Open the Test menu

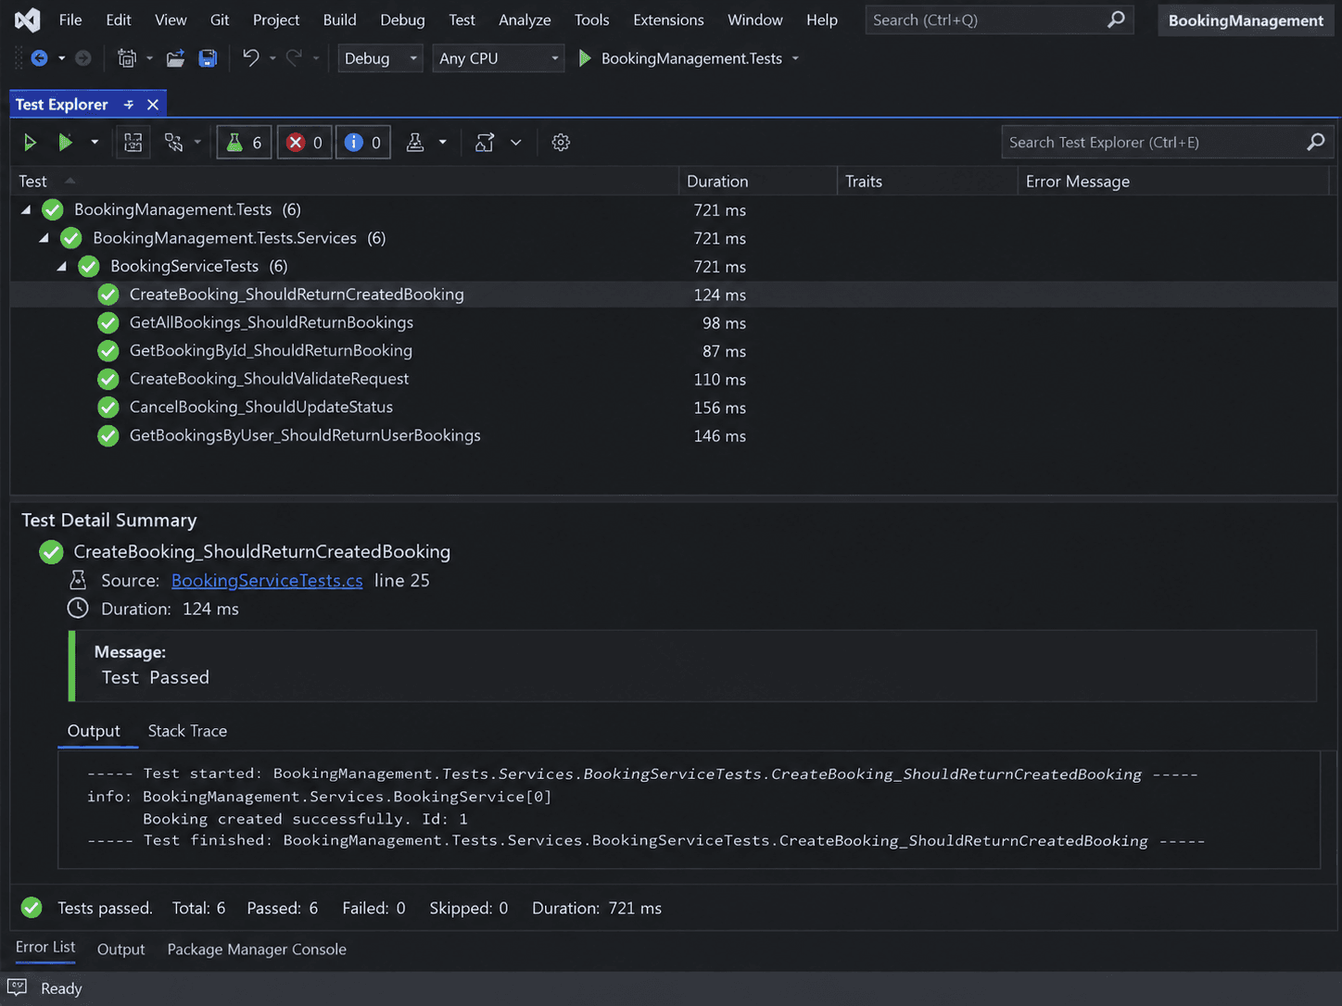(x=462, y=19)
